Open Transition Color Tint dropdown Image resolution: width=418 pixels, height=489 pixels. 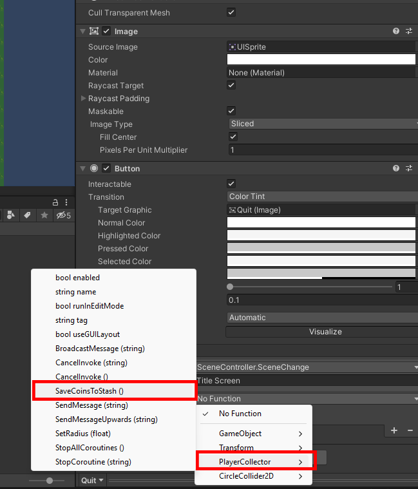point(322,197)
